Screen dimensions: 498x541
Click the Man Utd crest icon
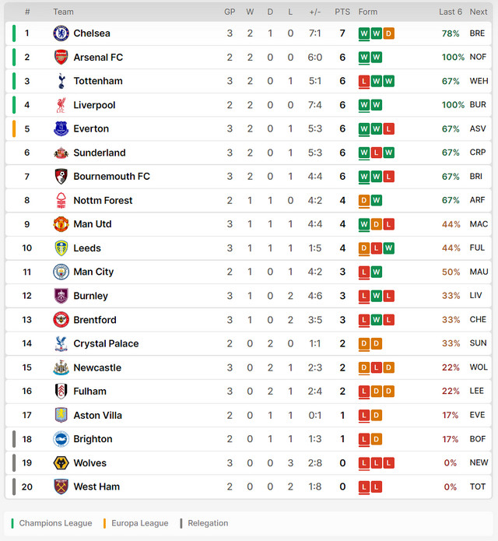61,224
